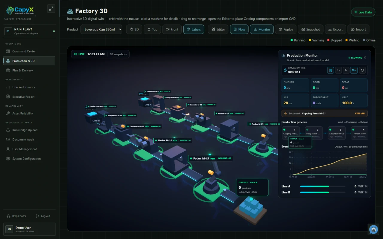
Task: Reset the simulation with the restart icon
Action: coord(362,71)
